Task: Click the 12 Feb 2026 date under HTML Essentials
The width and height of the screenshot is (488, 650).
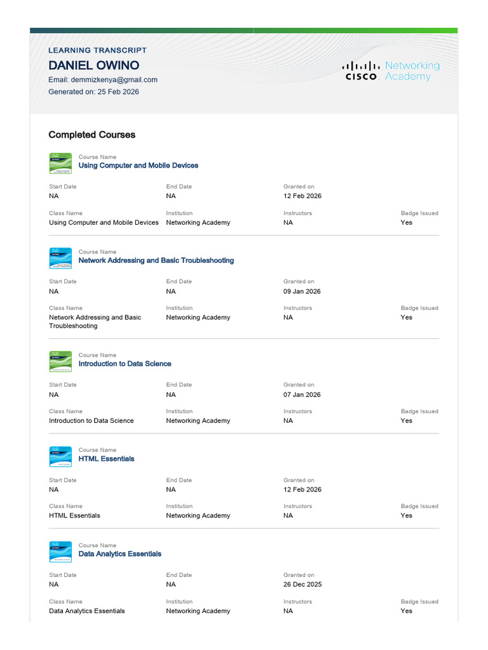Action: click(302, 490)
